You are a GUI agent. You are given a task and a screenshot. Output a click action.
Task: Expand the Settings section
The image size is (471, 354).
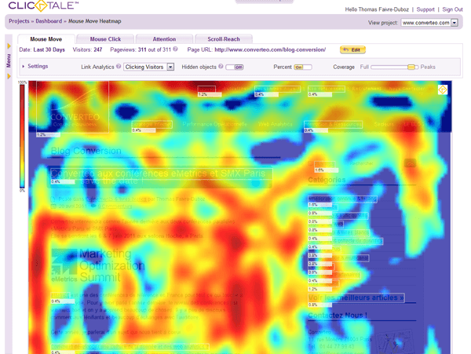35,66
